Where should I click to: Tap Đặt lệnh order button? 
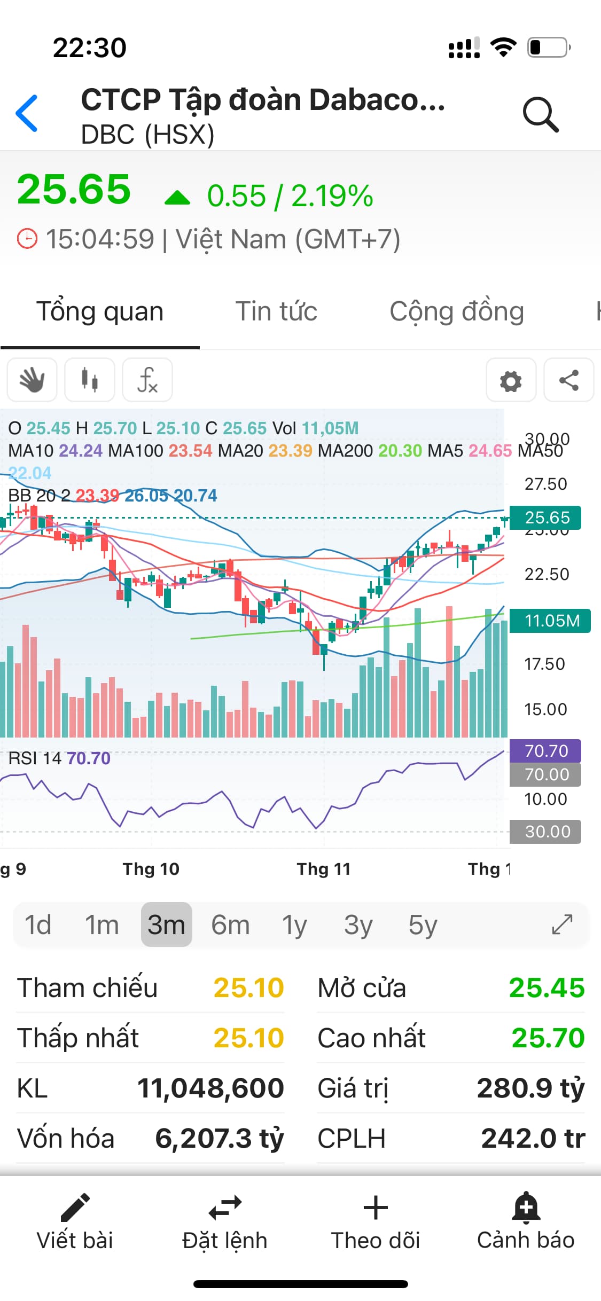[x=225, y=1221]
